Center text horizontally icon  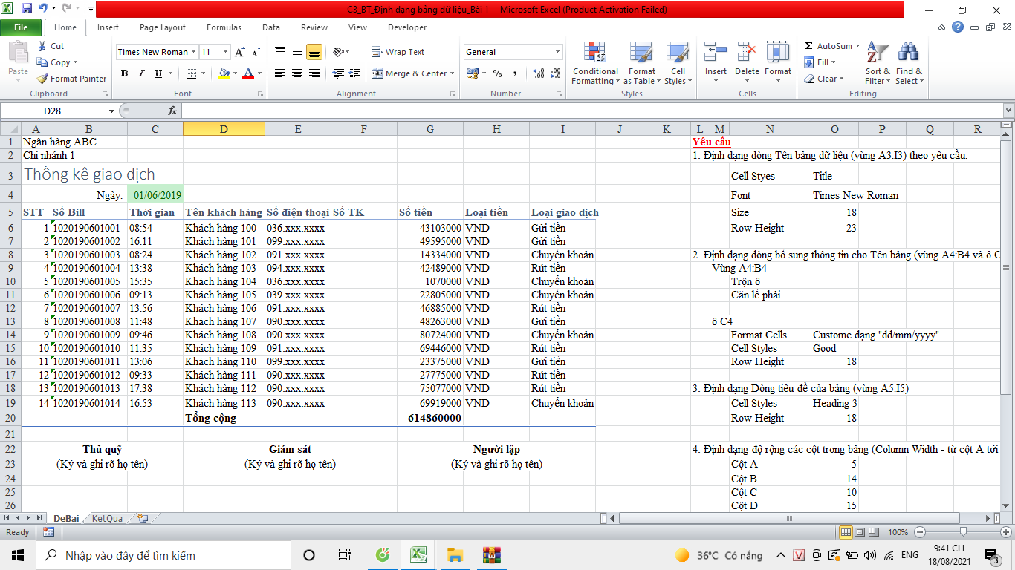coord(296,73)
